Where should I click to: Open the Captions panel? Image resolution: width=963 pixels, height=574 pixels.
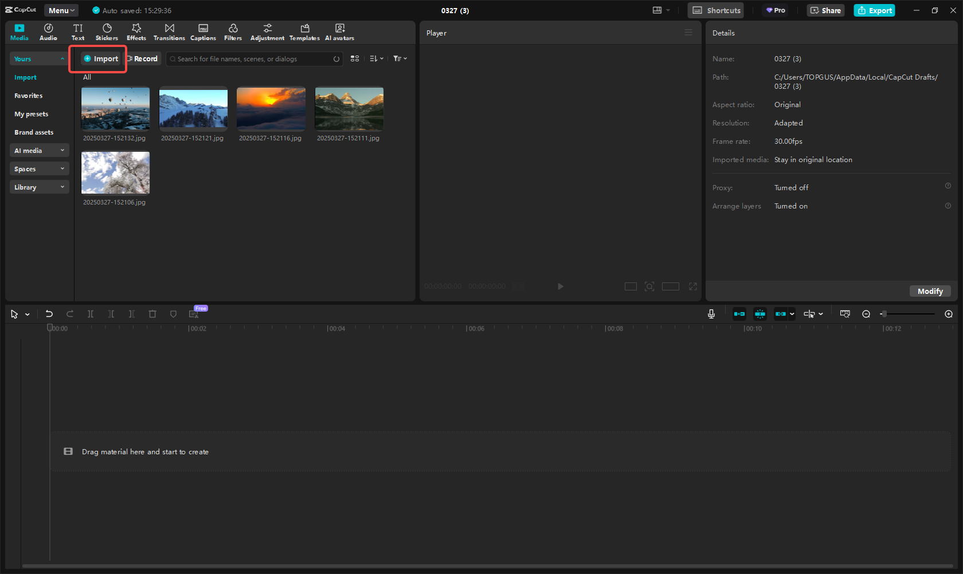(x=203, y=32)
